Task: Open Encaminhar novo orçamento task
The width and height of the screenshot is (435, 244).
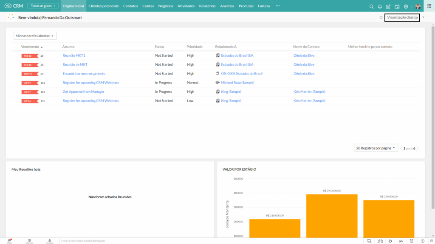Action: coord(84,74)
